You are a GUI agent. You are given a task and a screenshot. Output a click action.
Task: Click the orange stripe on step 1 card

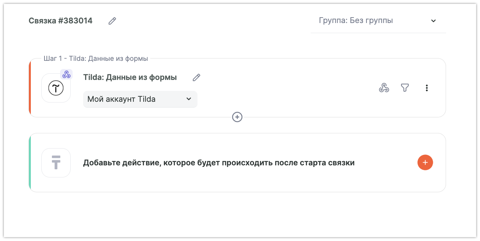[x=30, y=88]
